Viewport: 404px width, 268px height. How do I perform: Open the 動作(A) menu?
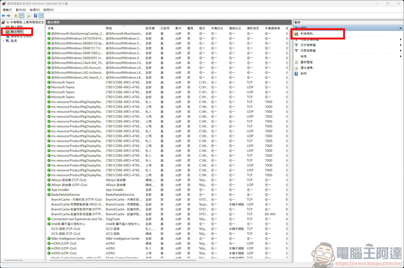click(x=20, y=9)
